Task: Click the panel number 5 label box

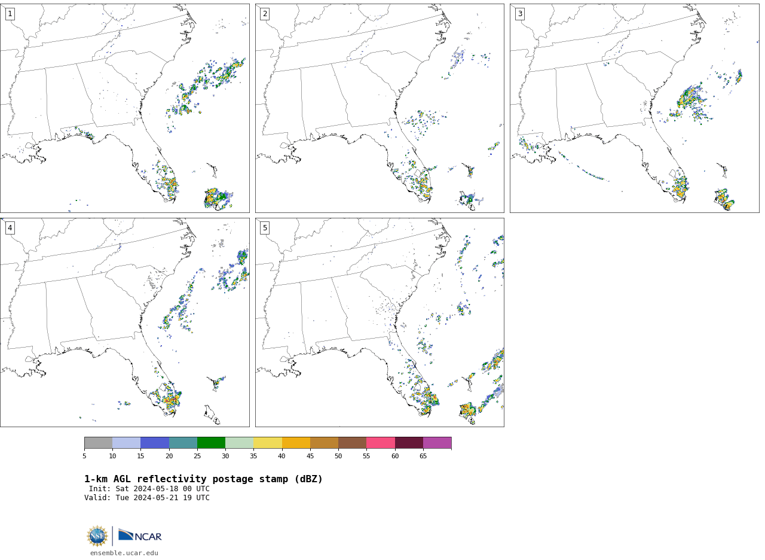Action: pyautogui.click(x=265, y=228)
